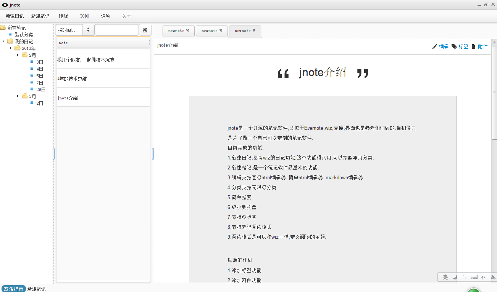Screen dimensions: 497x292
Task: Toggle the moon half-width icon in IME bar
Action: click(455, 277)
